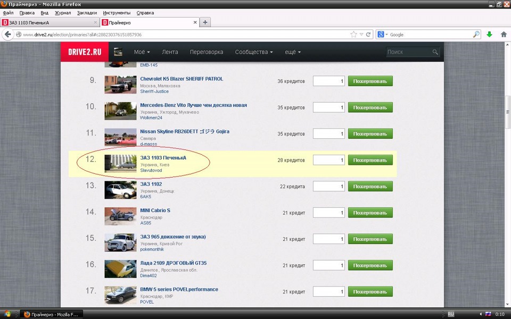
Task: Click the Google search magnifier icon
Action: 476,35
